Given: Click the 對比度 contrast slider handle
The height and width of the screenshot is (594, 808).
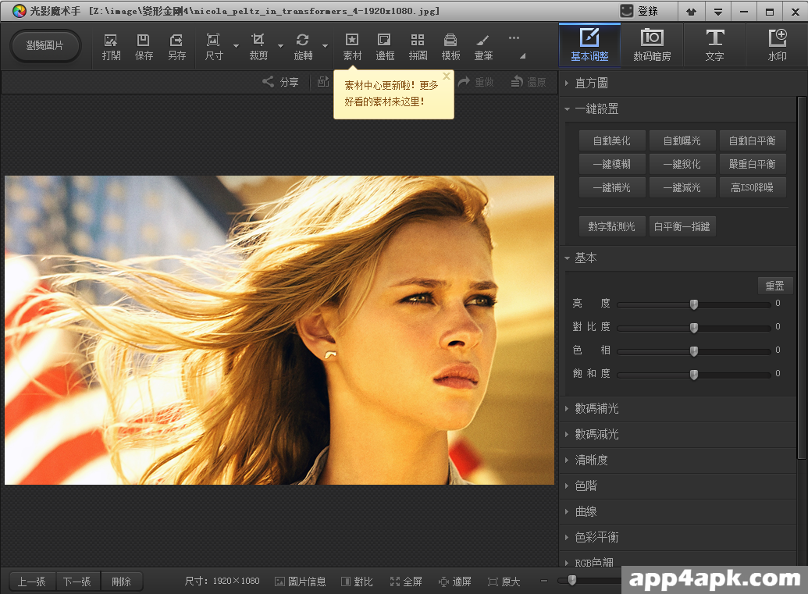Looking at the screenshot, I should pos(694,328).
